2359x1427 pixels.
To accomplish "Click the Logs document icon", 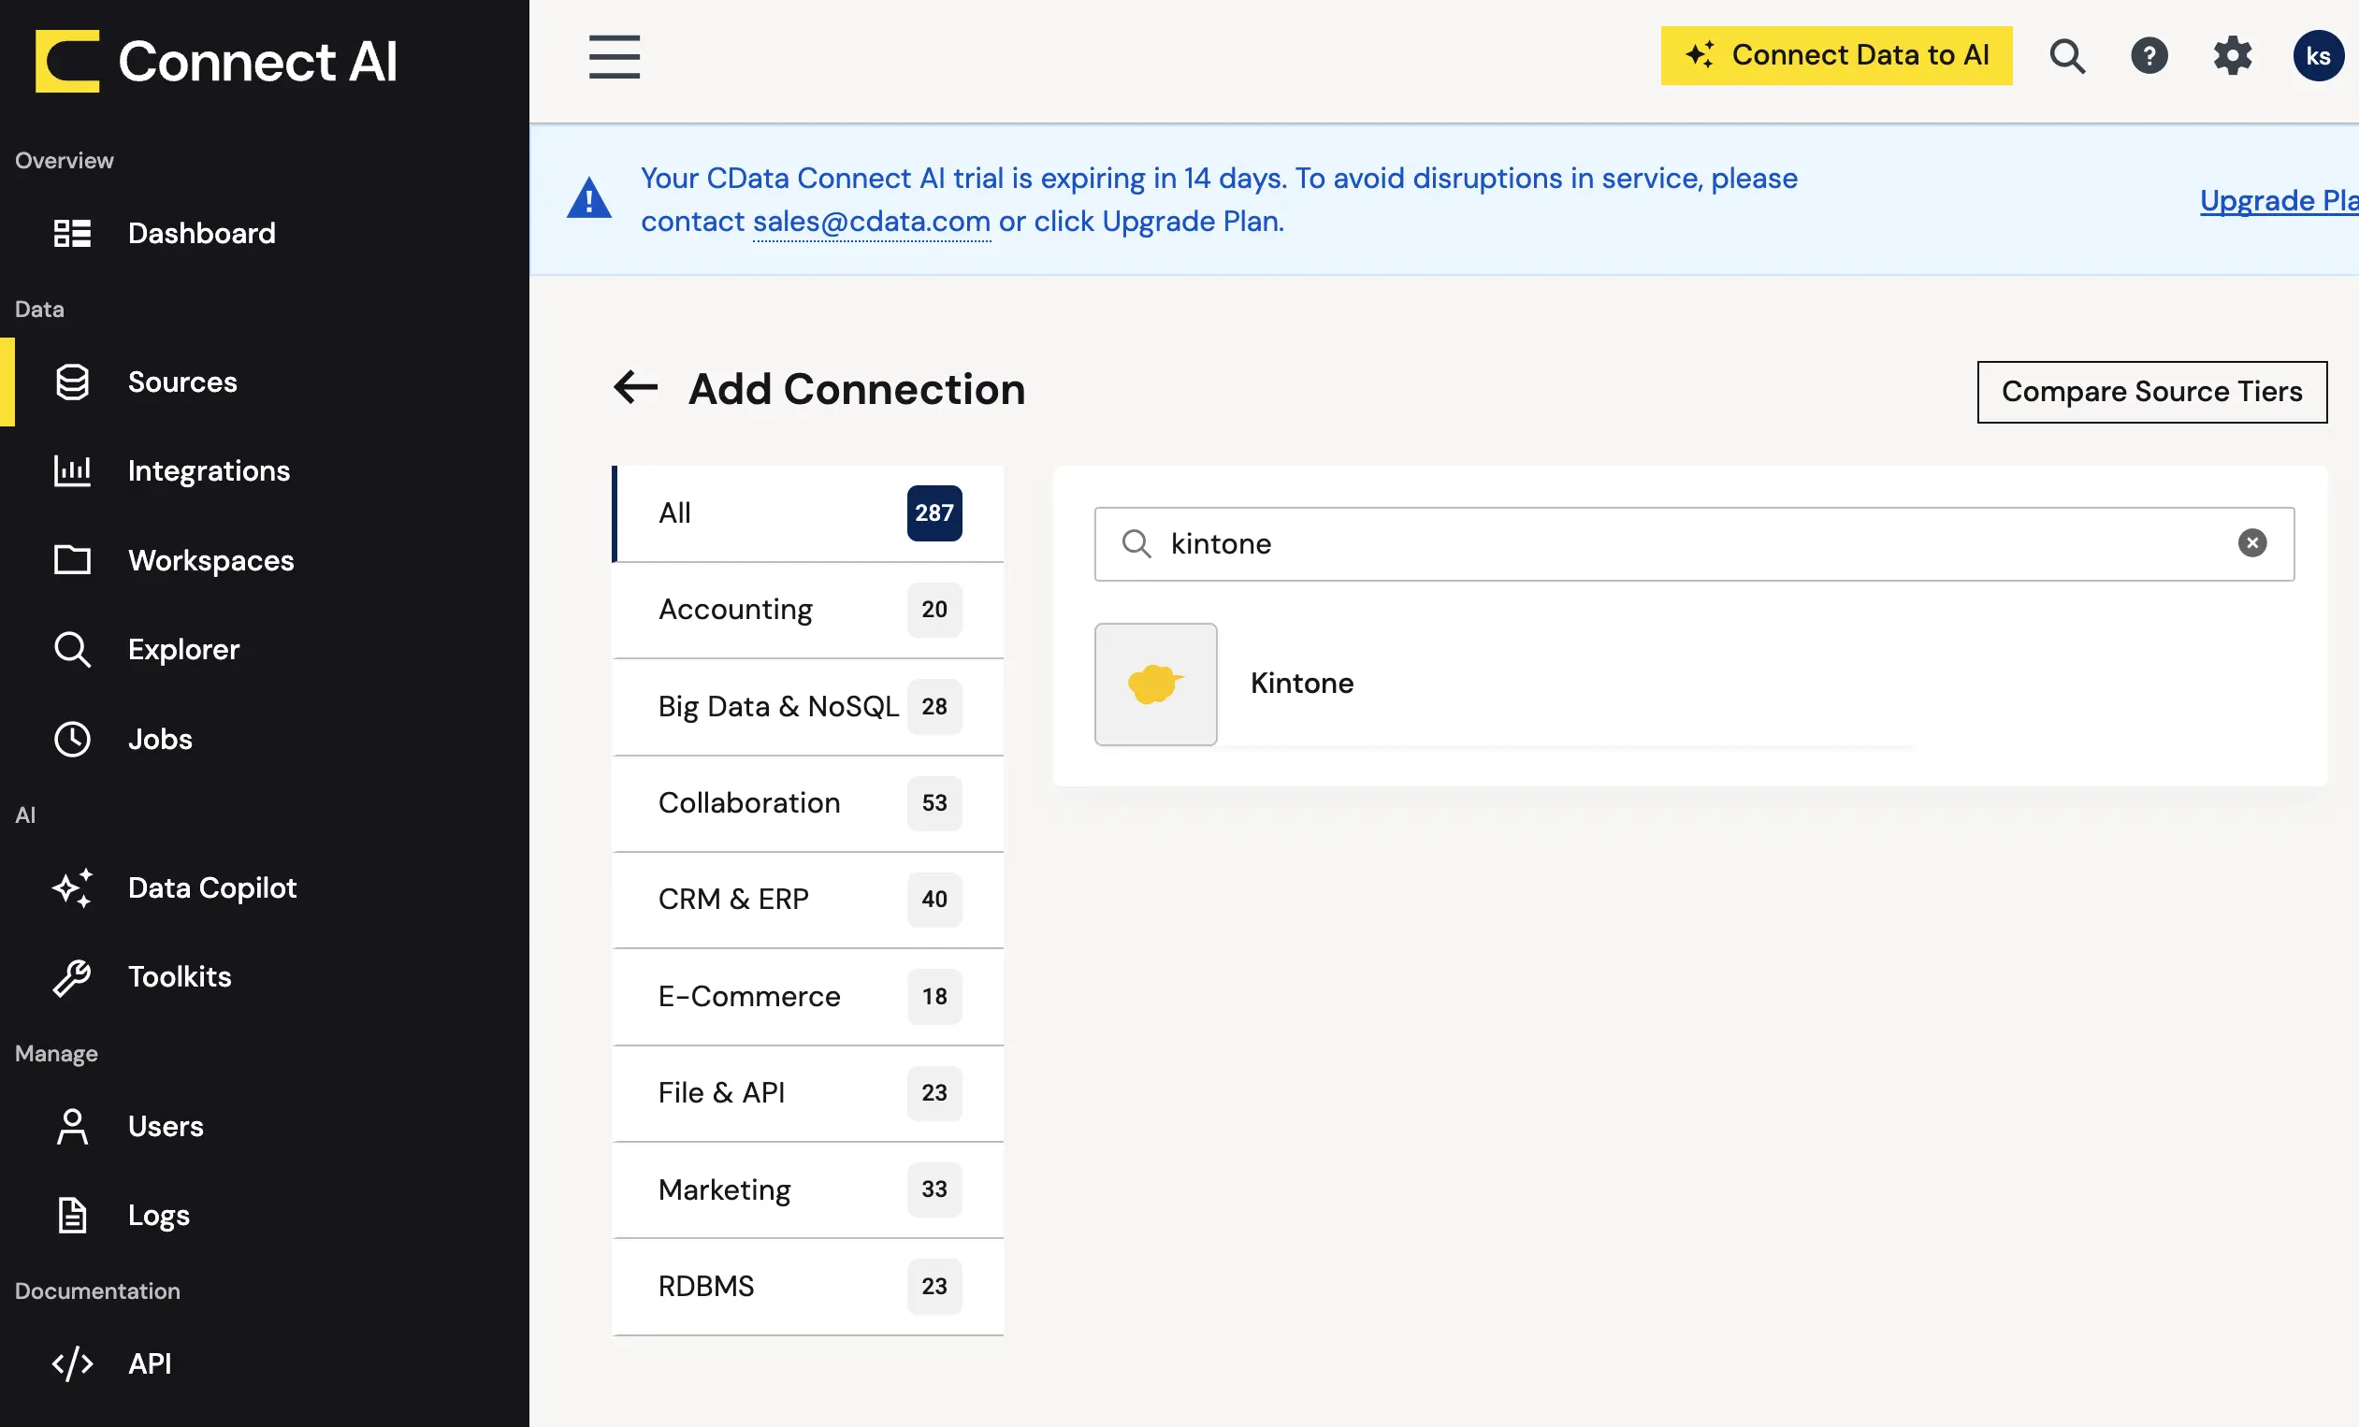I will [x=72, y=1216].
